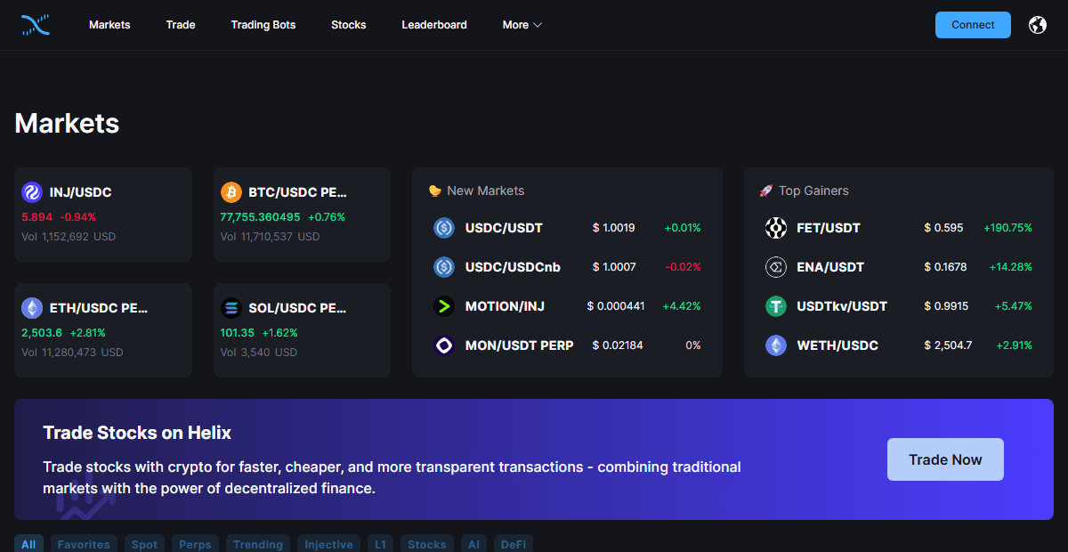Screen dimensions: 1068x552
Task: Click the Solana icon in SOL/USDC card
Action: click(231, 308)
